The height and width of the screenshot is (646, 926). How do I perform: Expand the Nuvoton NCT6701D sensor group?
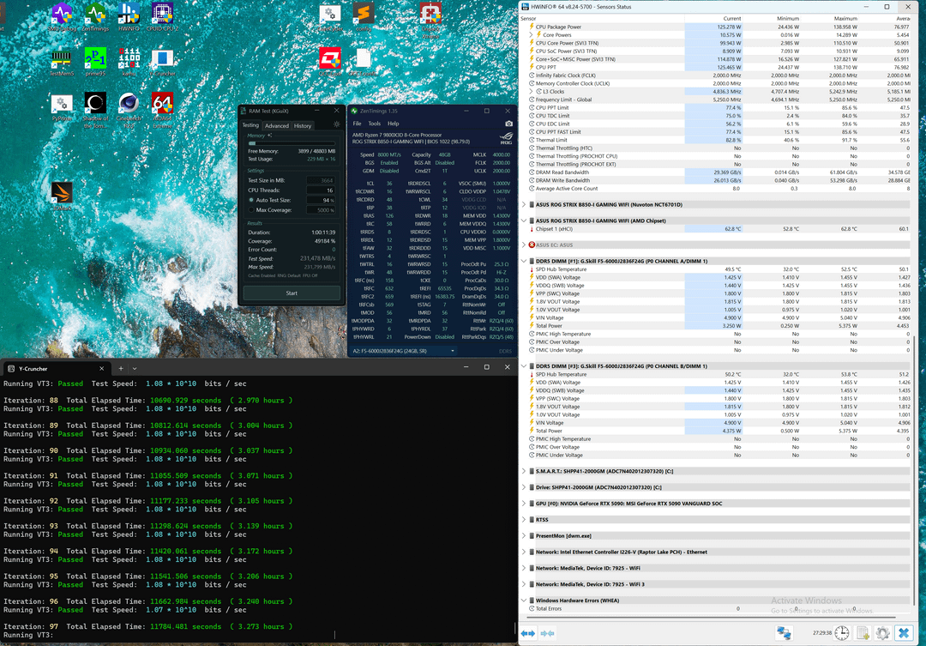[x=524, y=204]
